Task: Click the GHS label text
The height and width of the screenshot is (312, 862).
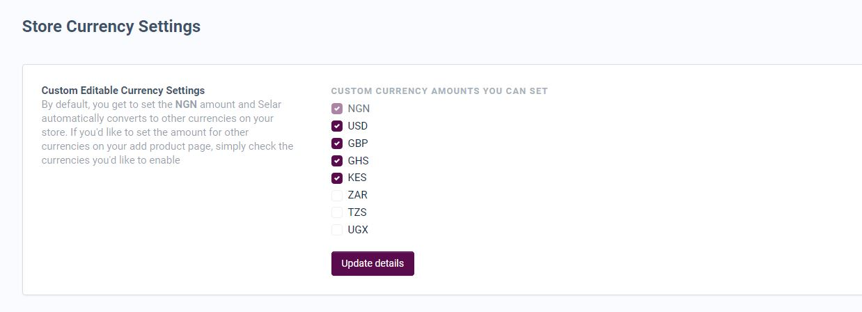Action: [358, 161]
